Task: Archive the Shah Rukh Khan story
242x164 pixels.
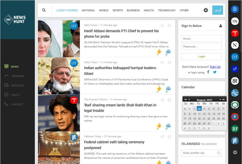Action: tap(169, 100)
